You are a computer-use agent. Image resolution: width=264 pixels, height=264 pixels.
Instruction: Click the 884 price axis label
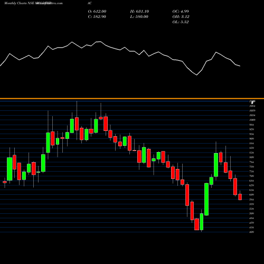[252, 144]
